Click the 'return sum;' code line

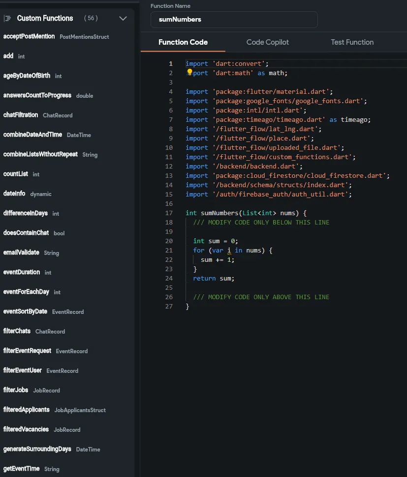tap(214, 279)
